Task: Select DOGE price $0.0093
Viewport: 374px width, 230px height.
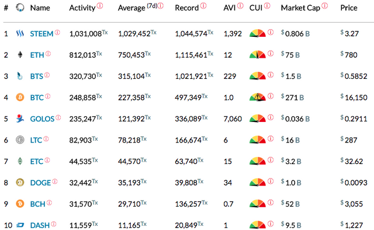Action: point(354,183)
